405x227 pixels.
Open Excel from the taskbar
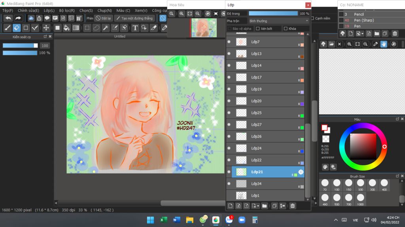(163, 220)
